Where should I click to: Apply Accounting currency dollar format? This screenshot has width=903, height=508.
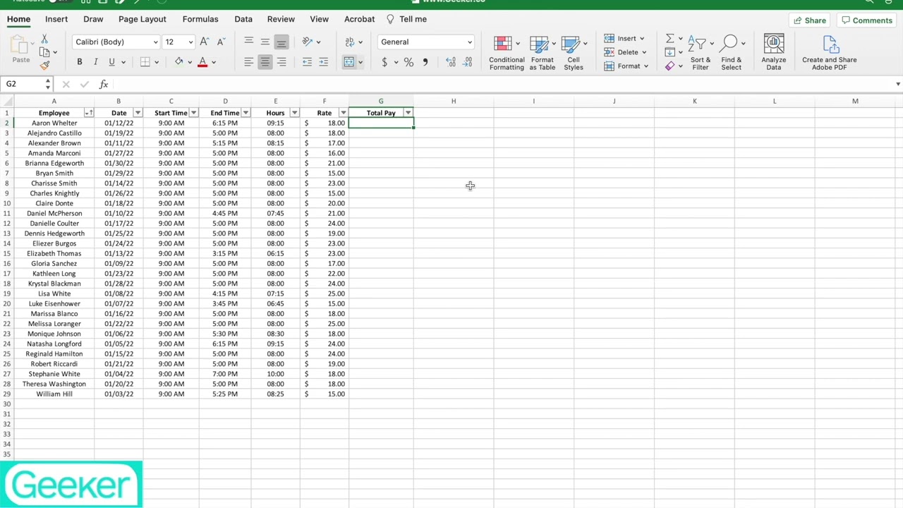[x=384, y=62]
